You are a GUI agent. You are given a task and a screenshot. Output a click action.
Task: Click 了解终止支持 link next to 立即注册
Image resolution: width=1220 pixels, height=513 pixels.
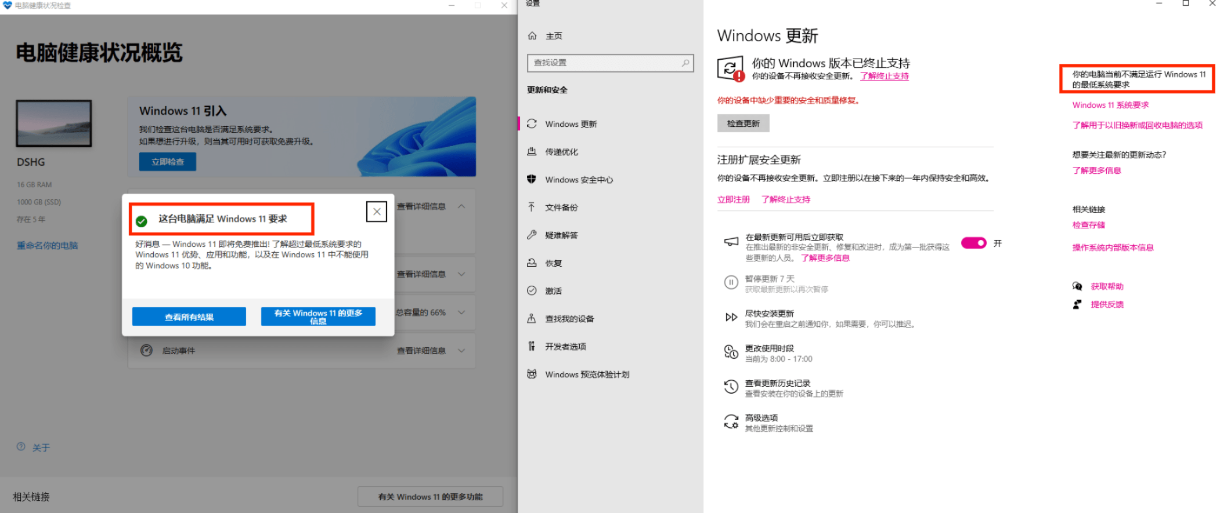pos(786,199)
